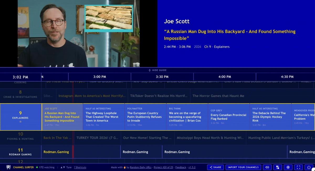Click the 3:30 PM time slot header
The height and width of the screenshot is (171, 315).
pos(162,77)
